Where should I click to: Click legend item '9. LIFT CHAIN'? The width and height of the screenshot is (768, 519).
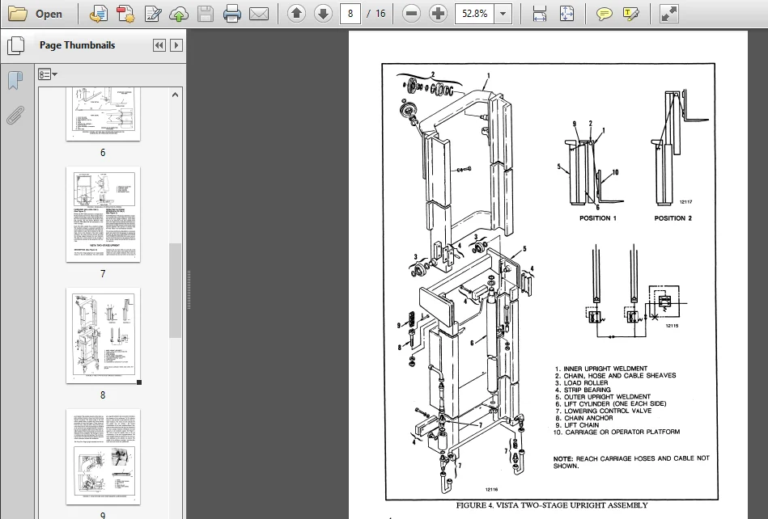click(x=577, y=425)
